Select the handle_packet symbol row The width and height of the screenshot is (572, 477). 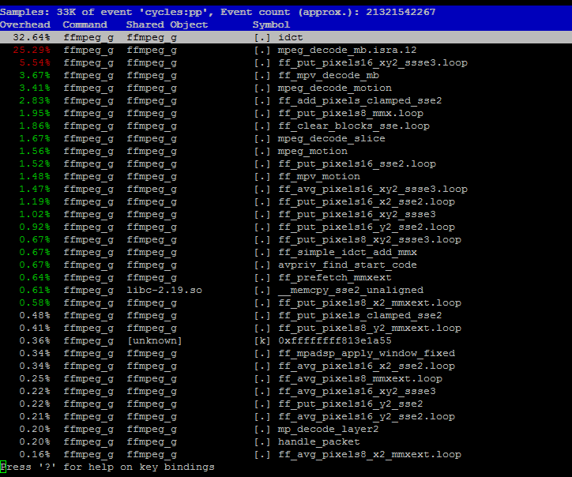pos(286,441)
